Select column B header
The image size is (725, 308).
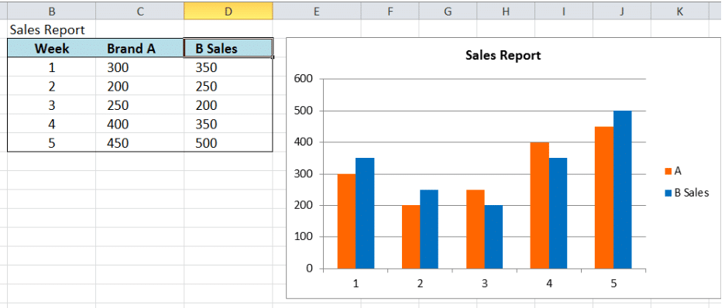[x=52, y=12]
